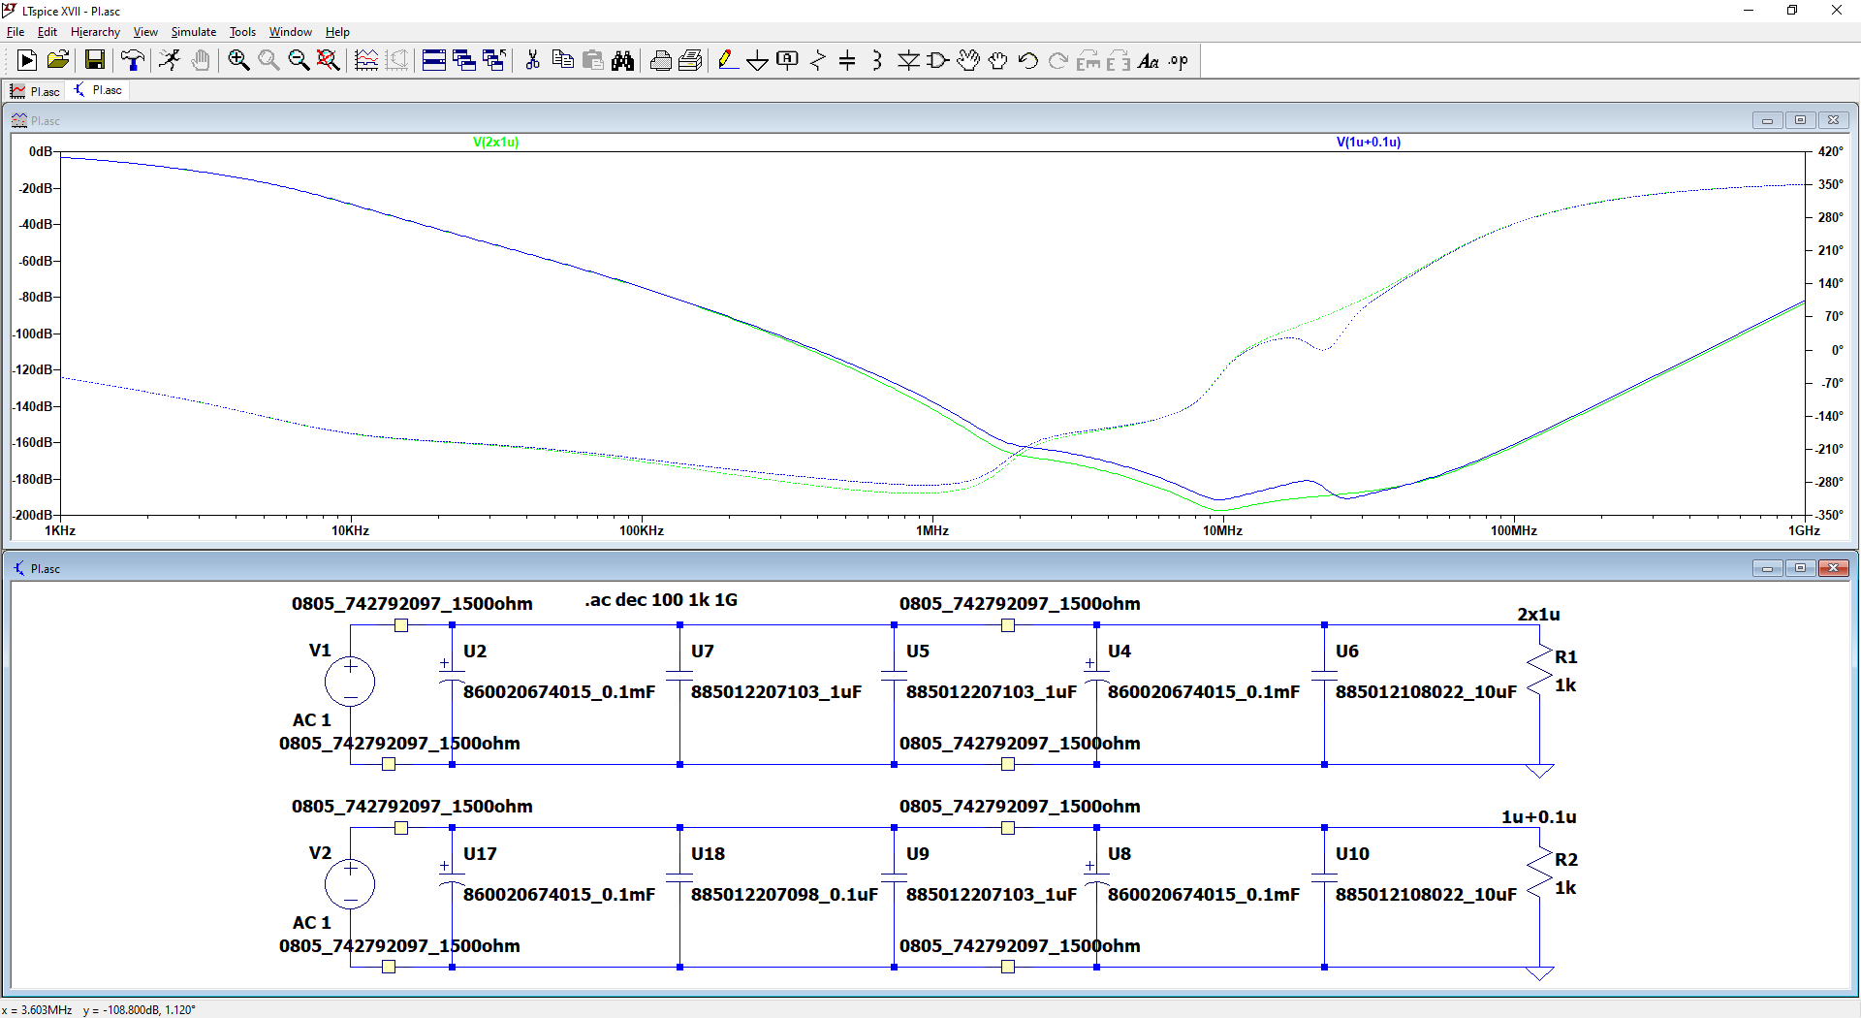Click the Save floppy disk icon

95,61
